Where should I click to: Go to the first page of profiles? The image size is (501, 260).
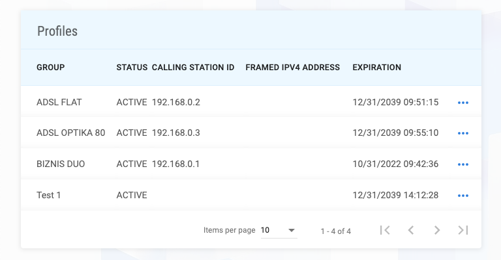pyautogui.click(x=385, y=230)
